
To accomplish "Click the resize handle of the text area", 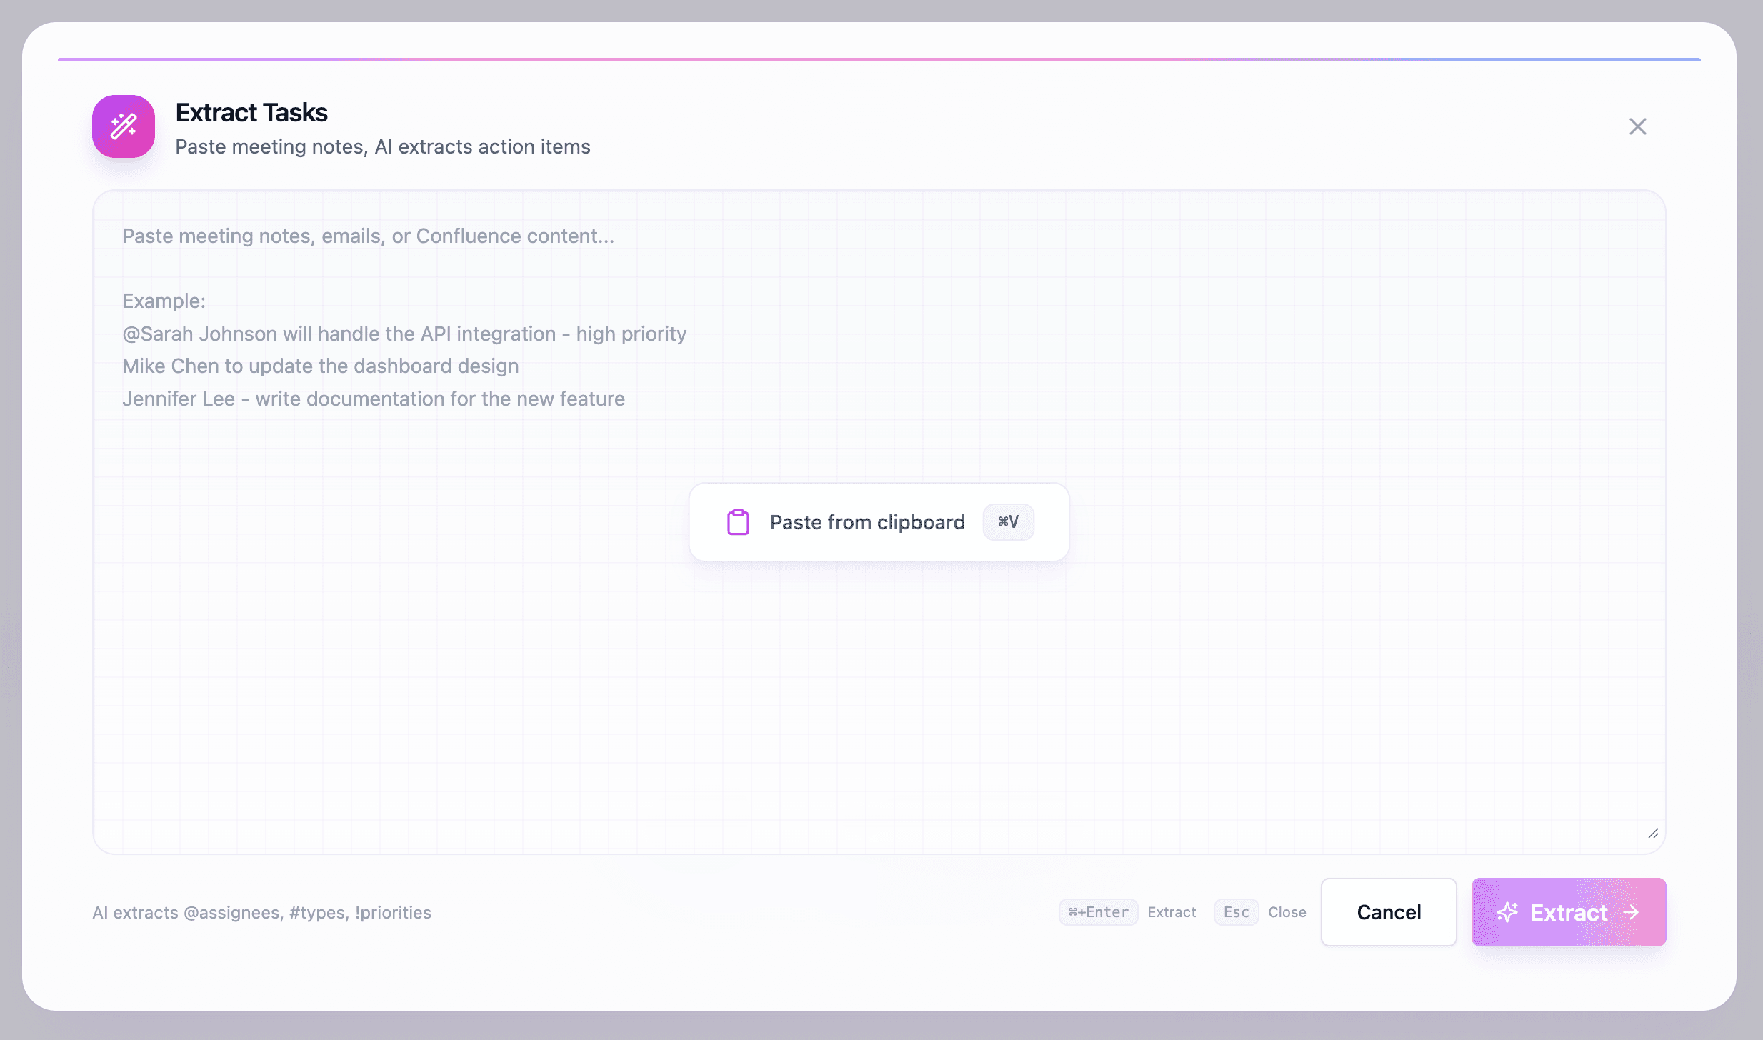I will click(1652, 834).
